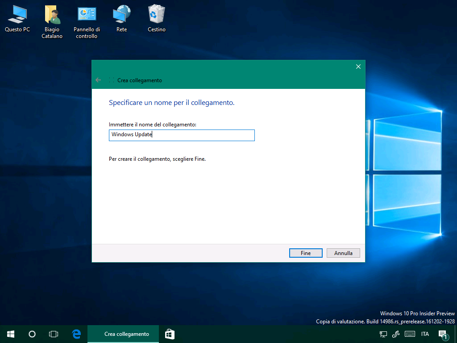Click the text 'Per creare il collegamento, scegliere Fine.'
The height and width of the screenshot is (343, 457).
pyautogui.click(x=158, y=159)
